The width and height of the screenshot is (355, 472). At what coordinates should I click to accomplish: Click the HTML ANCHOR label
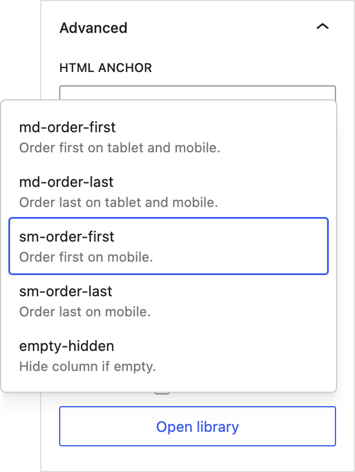(105, 68)
